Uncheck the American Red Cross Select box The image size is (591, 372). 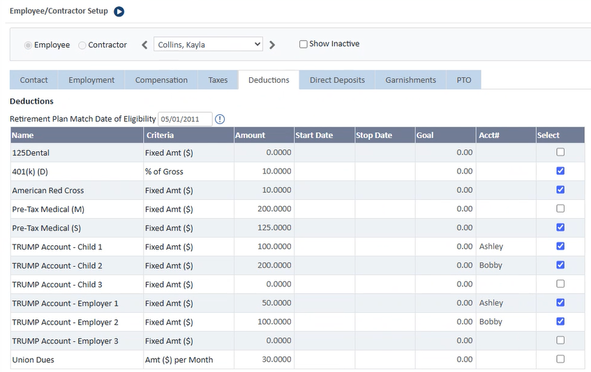pos(560,189)
